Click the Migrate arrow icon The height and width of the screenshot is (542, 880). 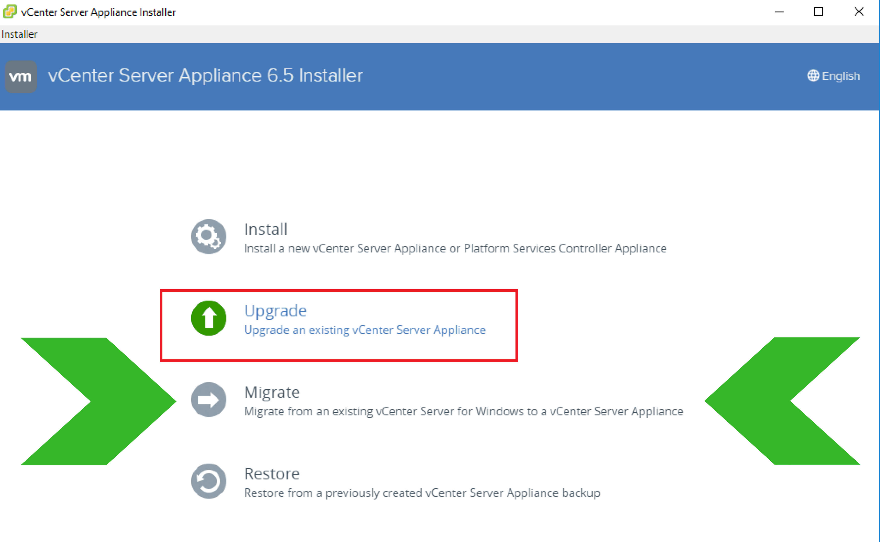(208, 399)
